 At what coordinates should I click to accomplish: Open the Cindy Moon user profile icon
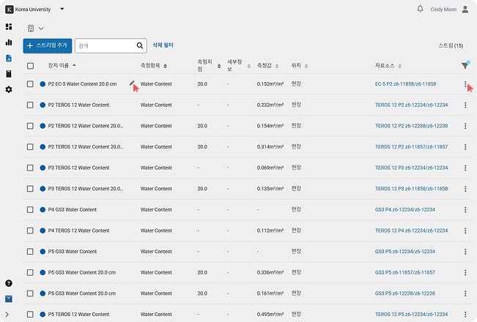[465, 10]
